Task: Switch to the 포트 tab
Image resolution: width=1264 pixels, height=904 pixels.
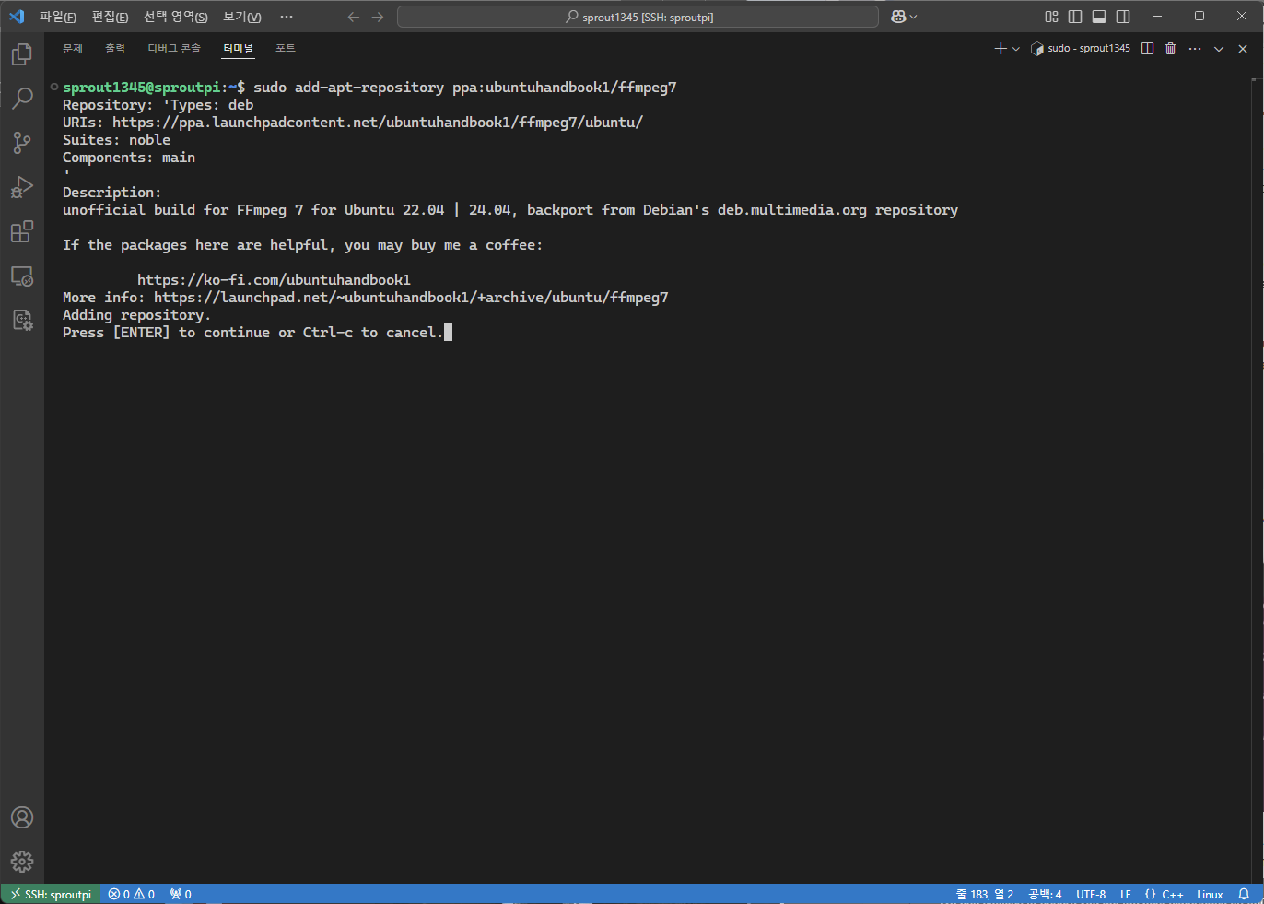Action: click(286, 49)
